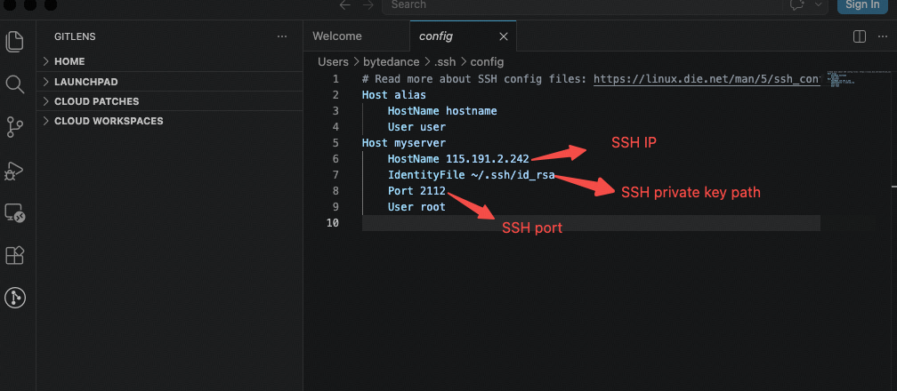Open the Remote Explorer view
This screenshot has width=897, height=391.
pos(14,212)
